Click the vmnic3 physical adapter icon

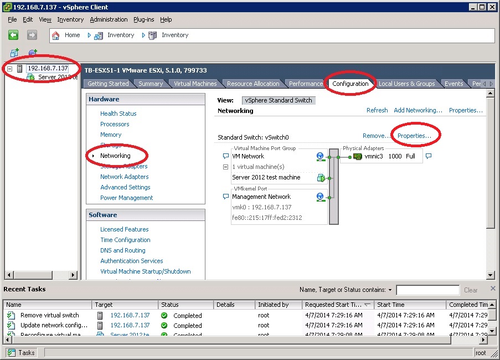[358, 157]
